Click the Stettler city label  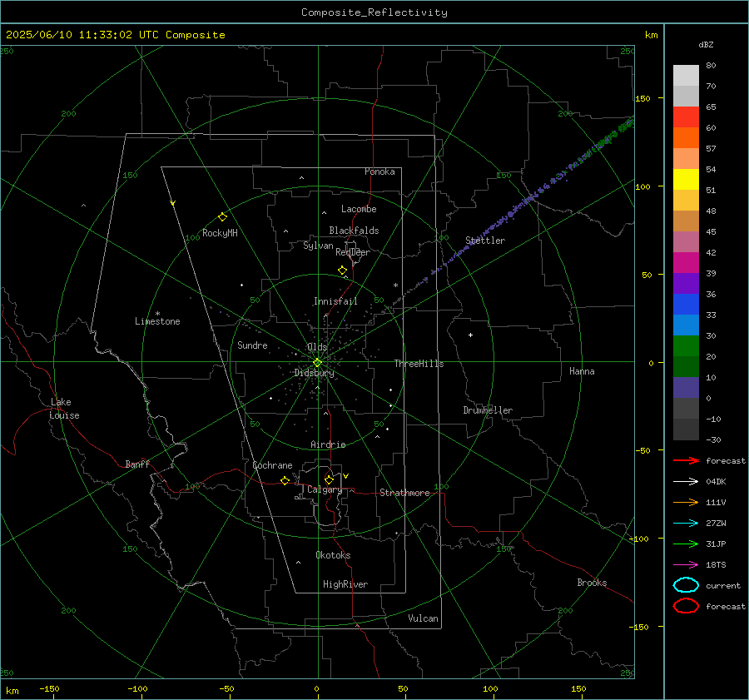485,241
